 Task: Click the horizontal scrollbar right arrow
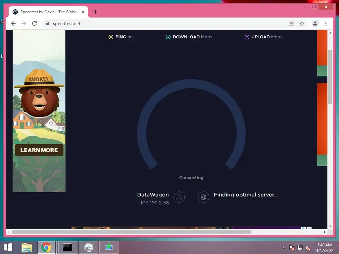tap(325, 232)
